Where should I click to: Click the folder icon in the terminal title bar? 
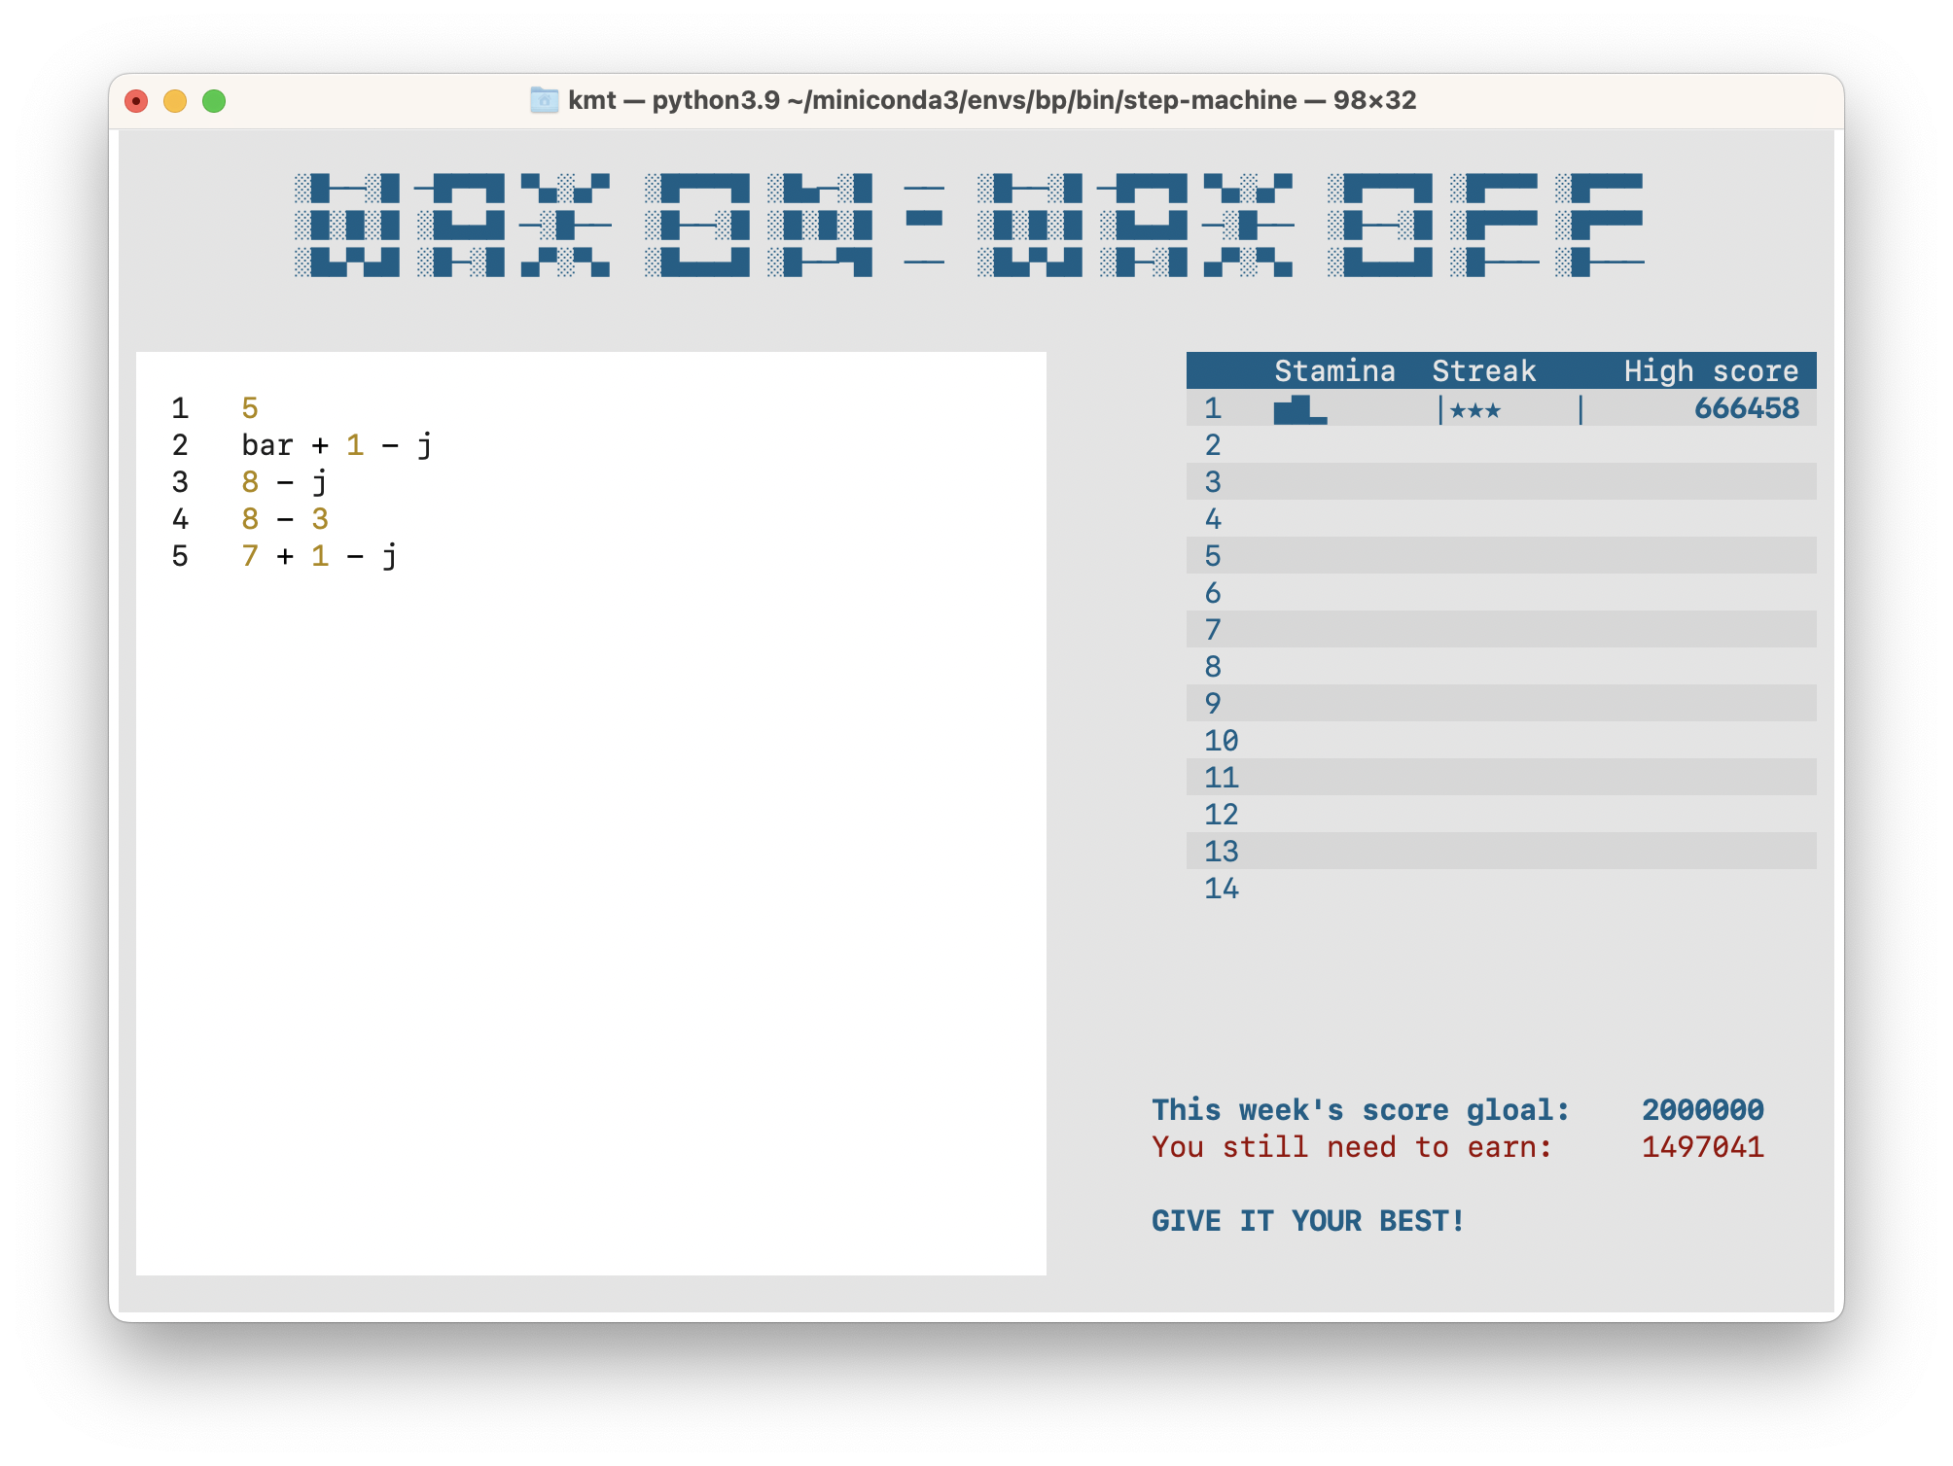point(544,100)
